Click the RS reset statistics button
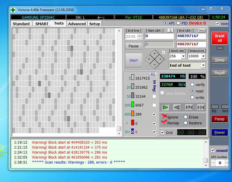 coord(153,74)
